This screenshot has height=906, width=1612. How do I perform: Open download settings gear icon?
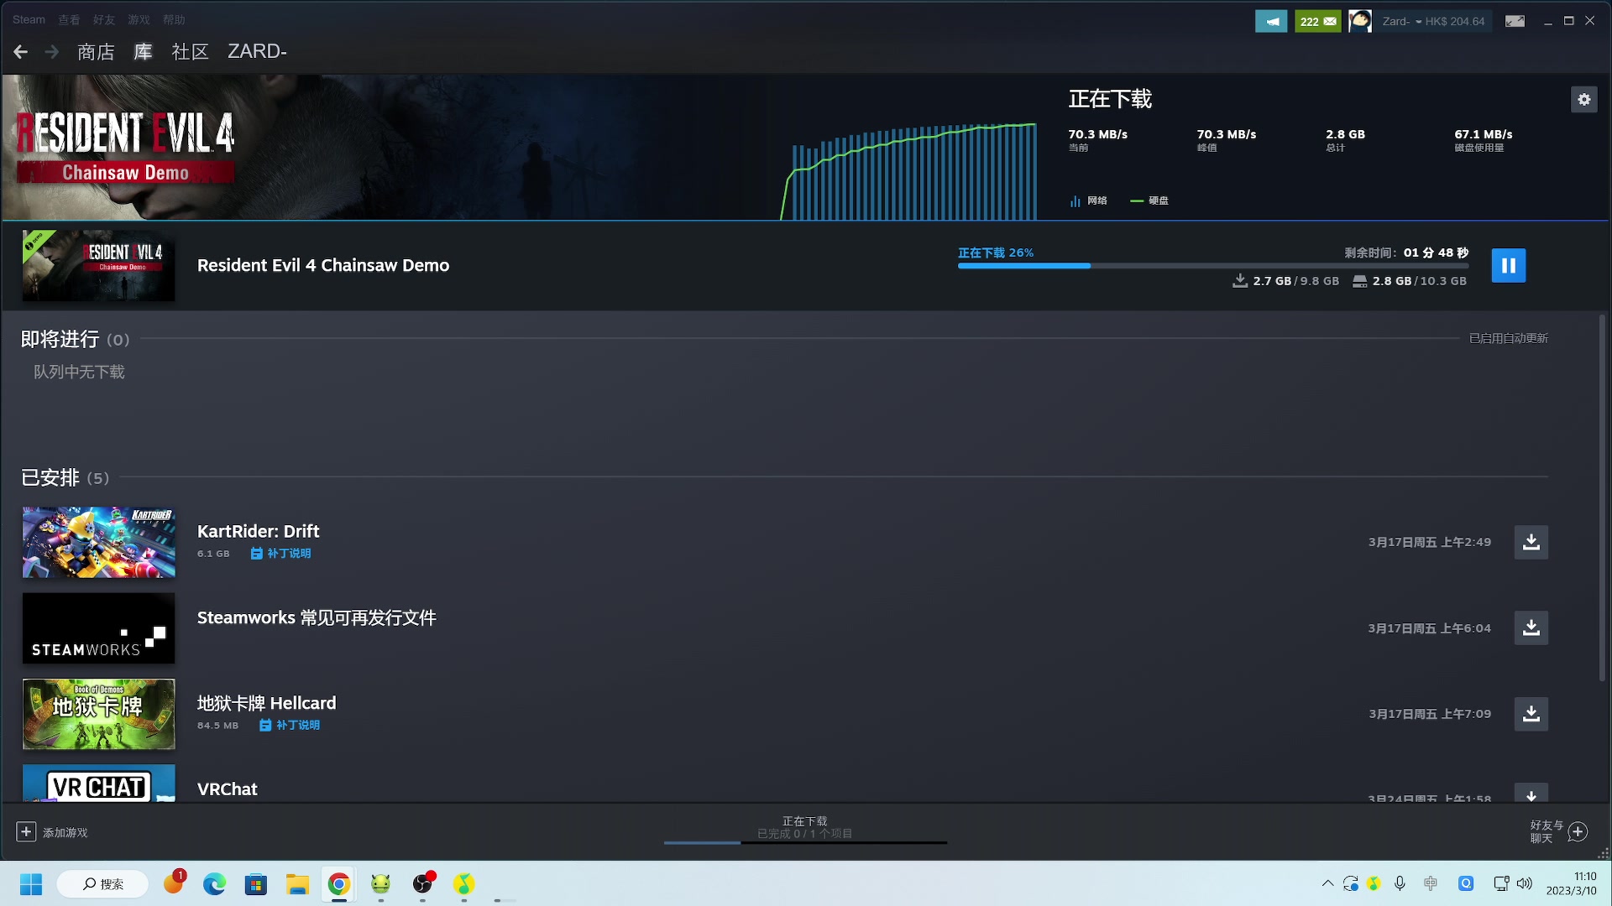click(1583, 100)
